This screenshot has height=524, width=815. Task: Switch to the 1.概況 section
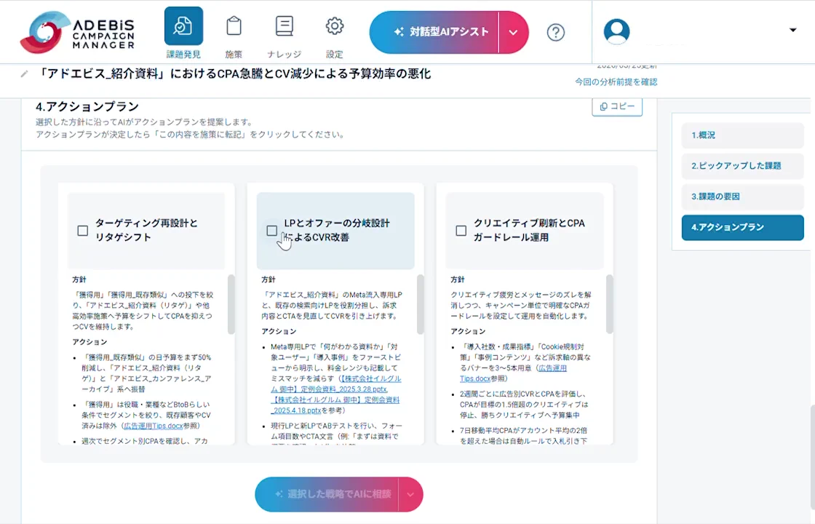pos(742,135)
